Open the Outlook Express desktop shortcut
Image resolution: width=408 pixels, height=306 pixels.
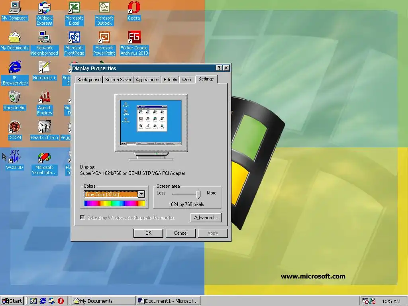point(44,14)
